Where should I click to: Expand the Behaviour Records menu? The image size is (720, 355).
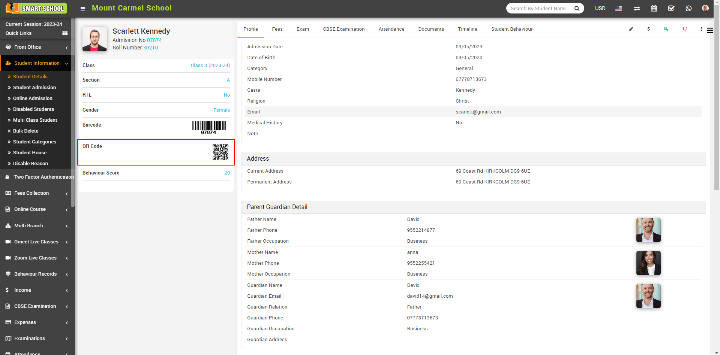(37, 274)
